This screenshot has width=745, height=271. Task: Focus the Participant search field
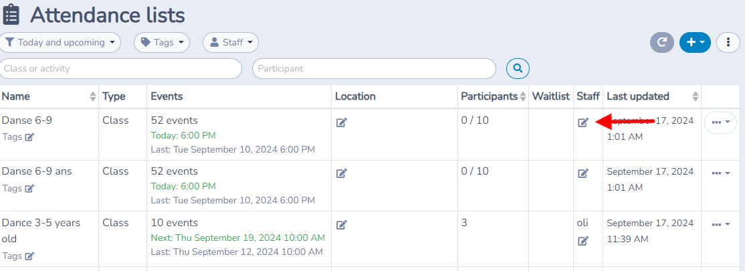(374, 68)
